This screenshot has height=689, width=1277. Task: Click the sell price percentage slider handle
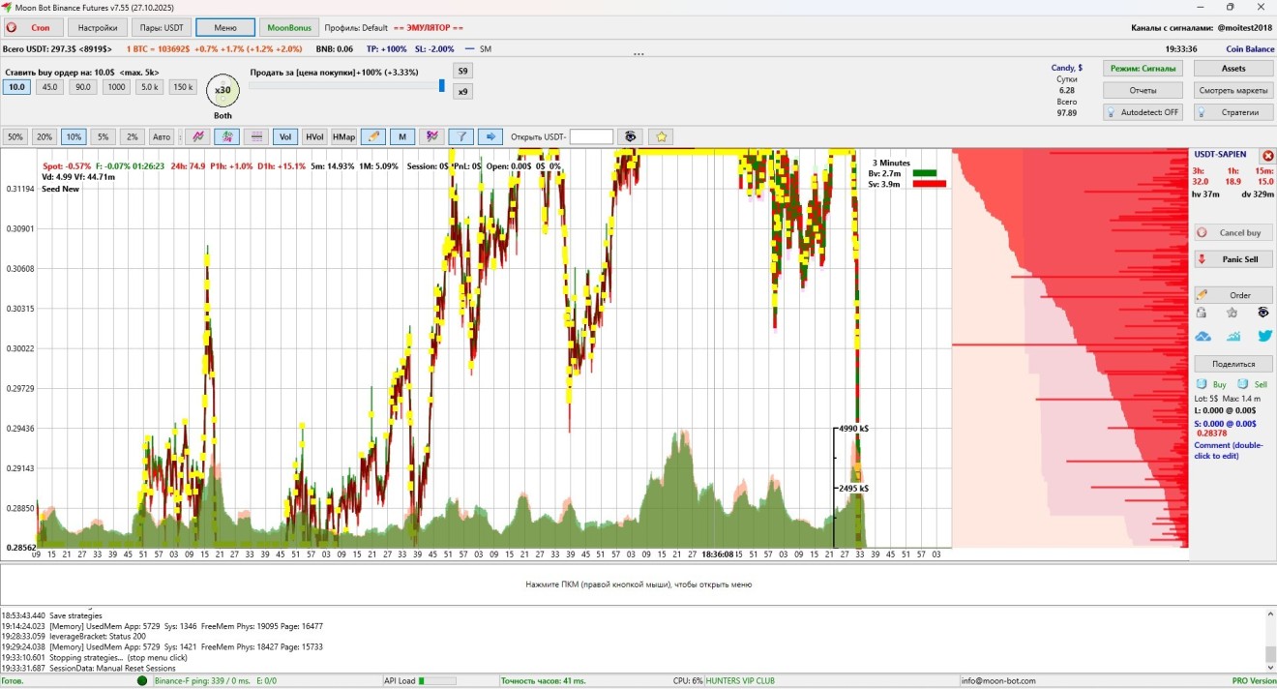(442, 85)
